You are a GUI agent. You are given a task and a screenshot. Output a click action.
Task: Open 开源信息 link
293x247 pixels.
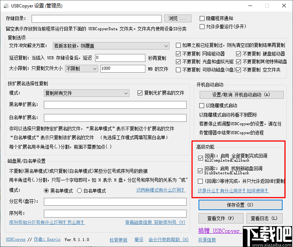[207, 240]
